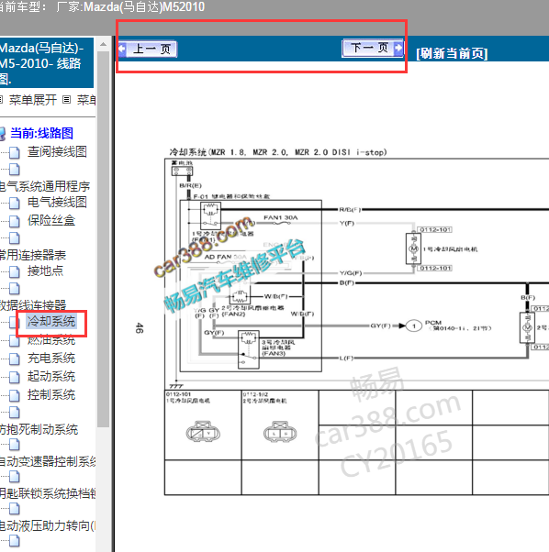Click the page icon above 数据线连接器
The image size is (549, 552).
(15, 289)
